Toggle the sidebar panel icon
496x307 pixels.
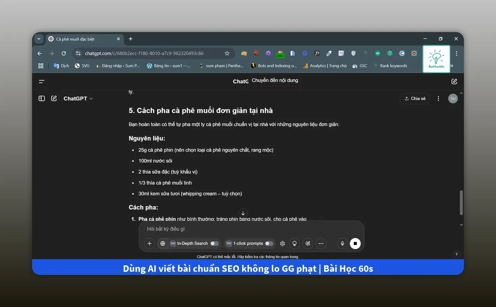42,99
